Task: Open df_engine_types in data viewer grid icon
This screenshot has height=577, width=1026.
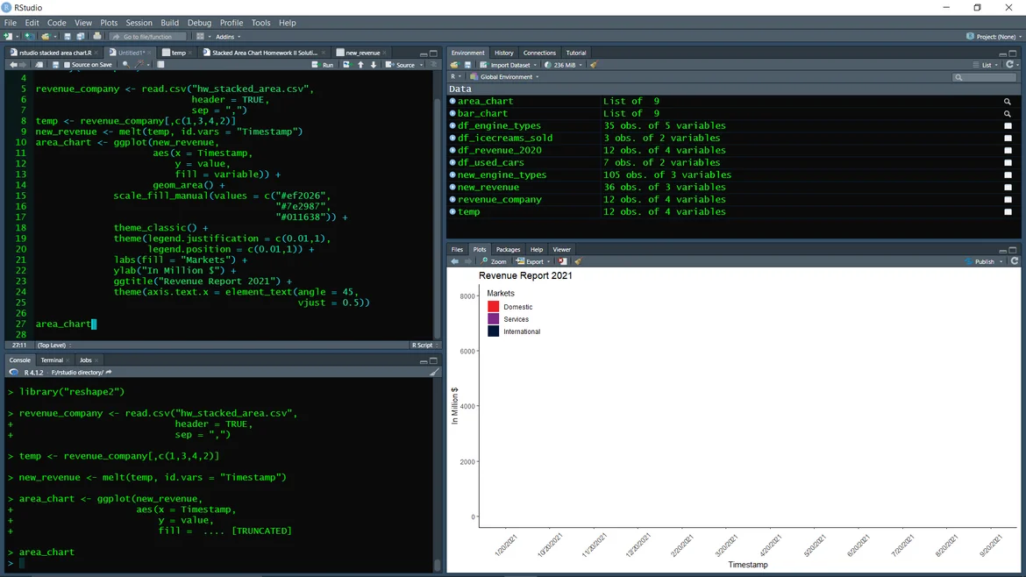Action: tap(1008, 126)
